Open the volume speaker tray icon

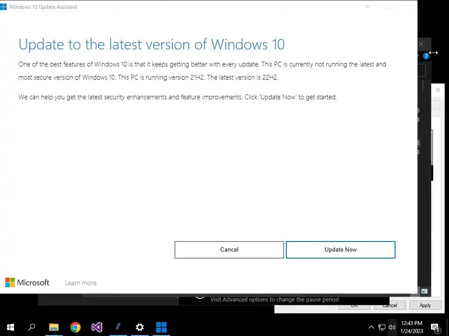click(x=392, y=327)
